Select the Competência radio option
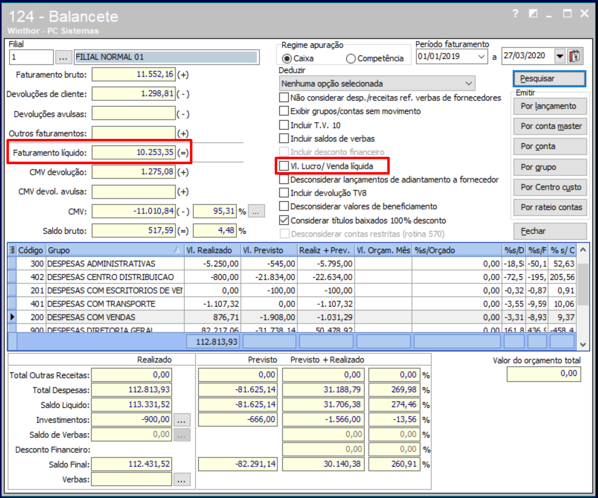The width and height of the screenshot is (598, 498). click(x=351, y=59)
